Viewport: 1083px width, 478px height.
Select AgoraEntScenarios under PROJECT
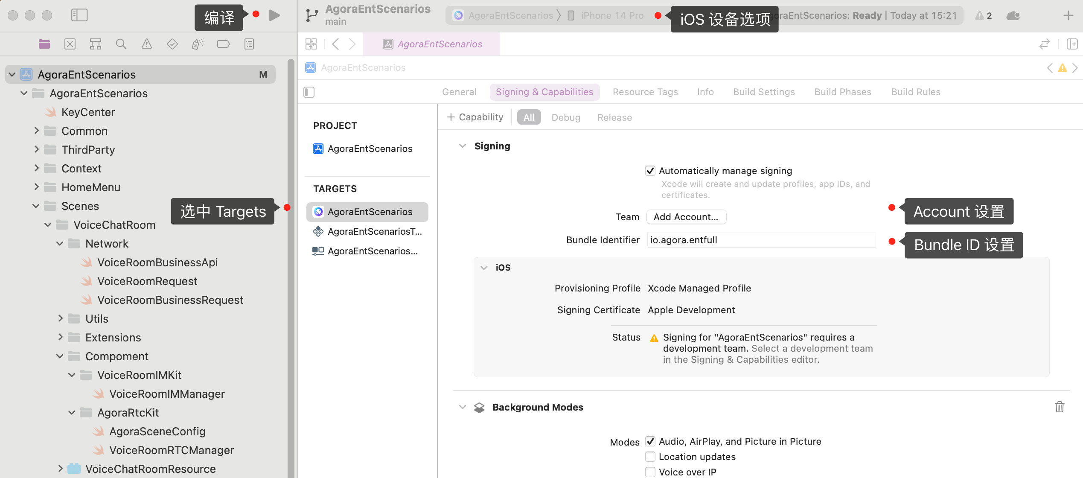coord(363,149)
